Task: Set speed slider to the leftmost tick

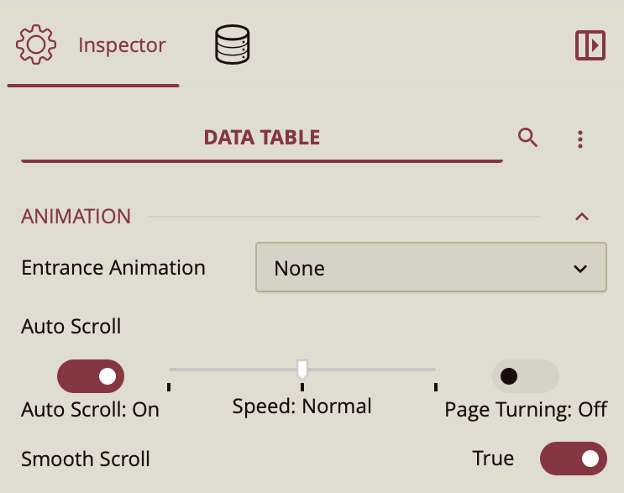Action: (x=169, y=369)
